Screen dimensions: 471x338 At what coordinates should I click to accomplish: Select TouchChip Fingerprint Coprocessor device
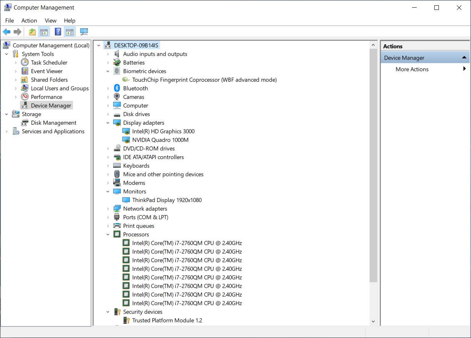pyautogui.click(x=204, y=79)
